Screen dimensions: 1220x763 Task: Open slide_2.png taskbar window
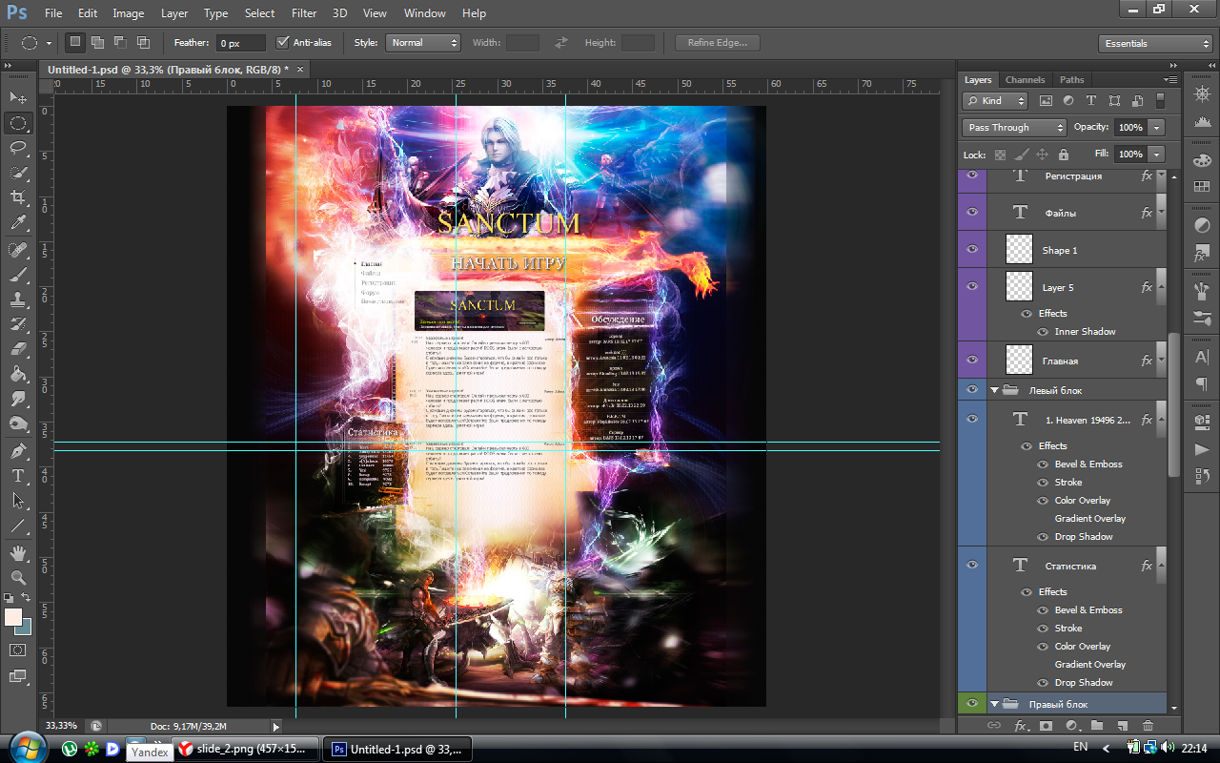(x=246, y=749)
